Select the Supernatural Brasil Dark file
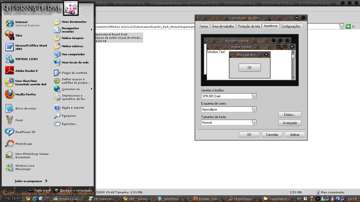 [119, 38]
